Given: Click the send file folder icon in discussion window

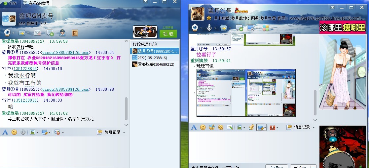Looking at the screenshot, I should (x=22, y=33).
